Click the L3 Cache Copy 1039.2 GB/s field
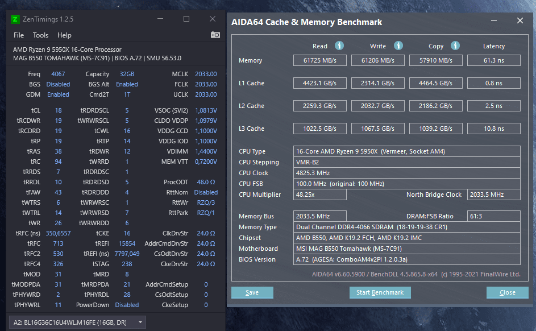This screenshot has width=536, height=331. 436,129
